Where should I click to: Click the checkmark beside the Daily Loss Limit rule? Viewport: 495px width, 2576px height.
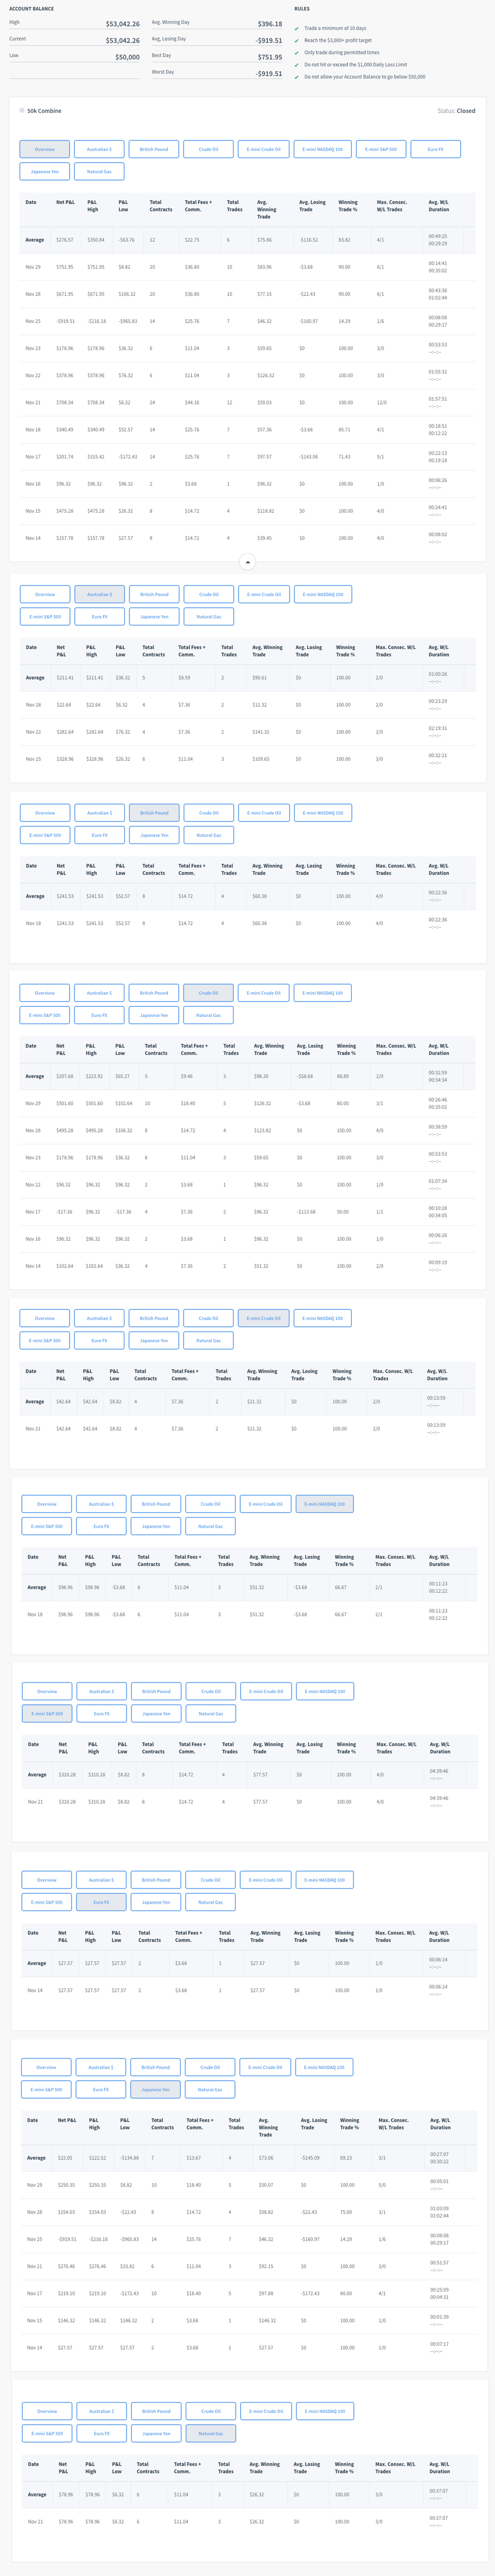296,65
